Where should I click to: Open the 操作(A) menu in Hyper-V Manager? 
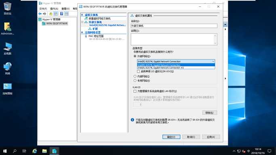click(x=54, y=8)
